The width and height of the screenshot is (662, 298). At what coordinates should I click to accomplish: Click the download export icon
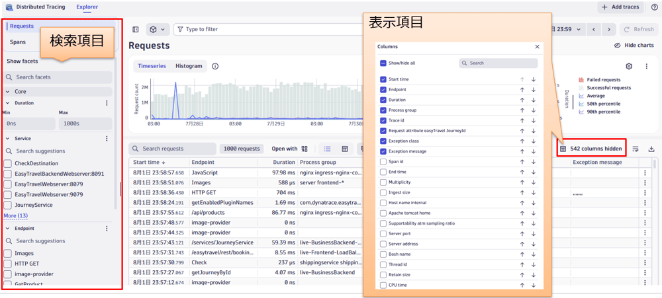651,149
